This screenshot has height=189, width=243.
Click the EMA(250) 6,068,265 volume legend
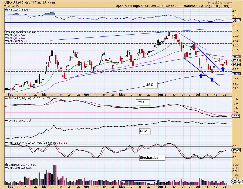pos(18,168)
